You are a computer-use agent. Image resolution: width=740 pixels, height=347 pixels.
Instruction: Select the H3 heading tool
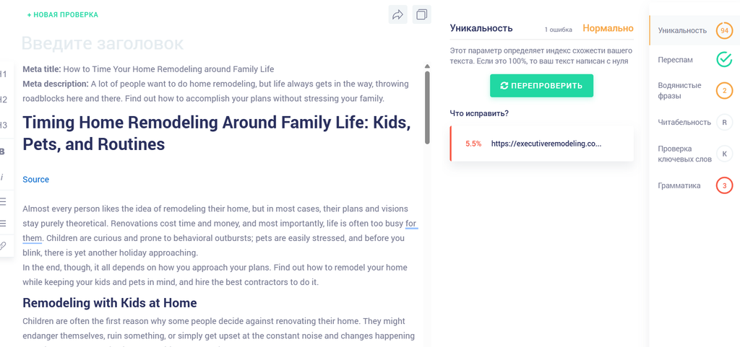click(x=4, y=125)
